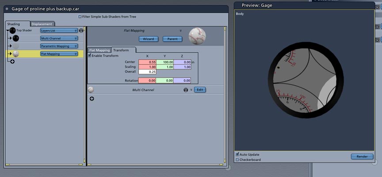Switch to the Displacement tab
Image resolution: width=382 pixels, height=177 pixels.
pyautogui.click(x=42, y=24)
